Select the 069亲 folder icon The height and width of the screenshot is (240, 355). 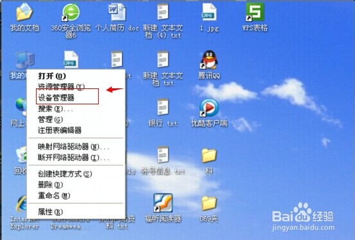[209, 203]
